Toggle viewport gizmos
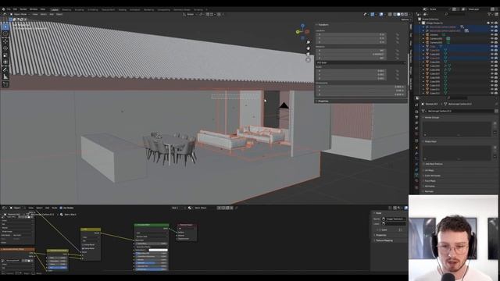 click(x=373, y=14)
